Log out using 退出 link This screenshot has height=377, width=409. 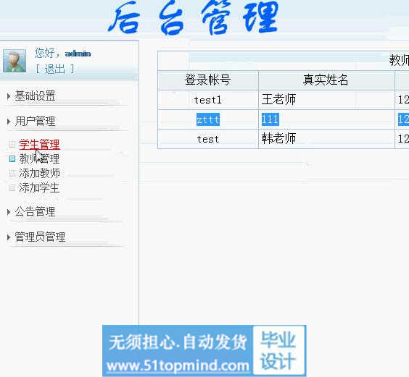click(55, 69)
